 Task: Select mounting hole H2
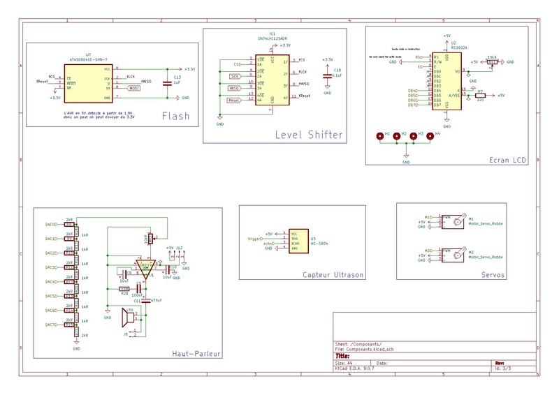tap(396, 135)
